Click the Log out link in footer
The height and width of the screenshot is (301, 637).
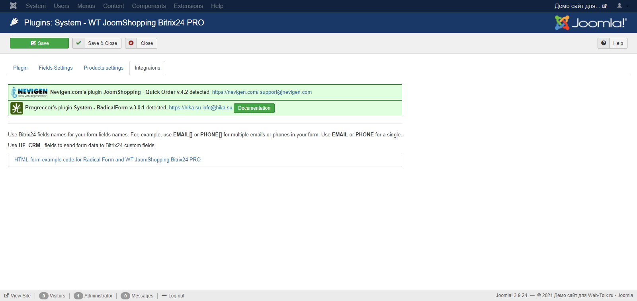pyautogui.click(x=176, y=296)
